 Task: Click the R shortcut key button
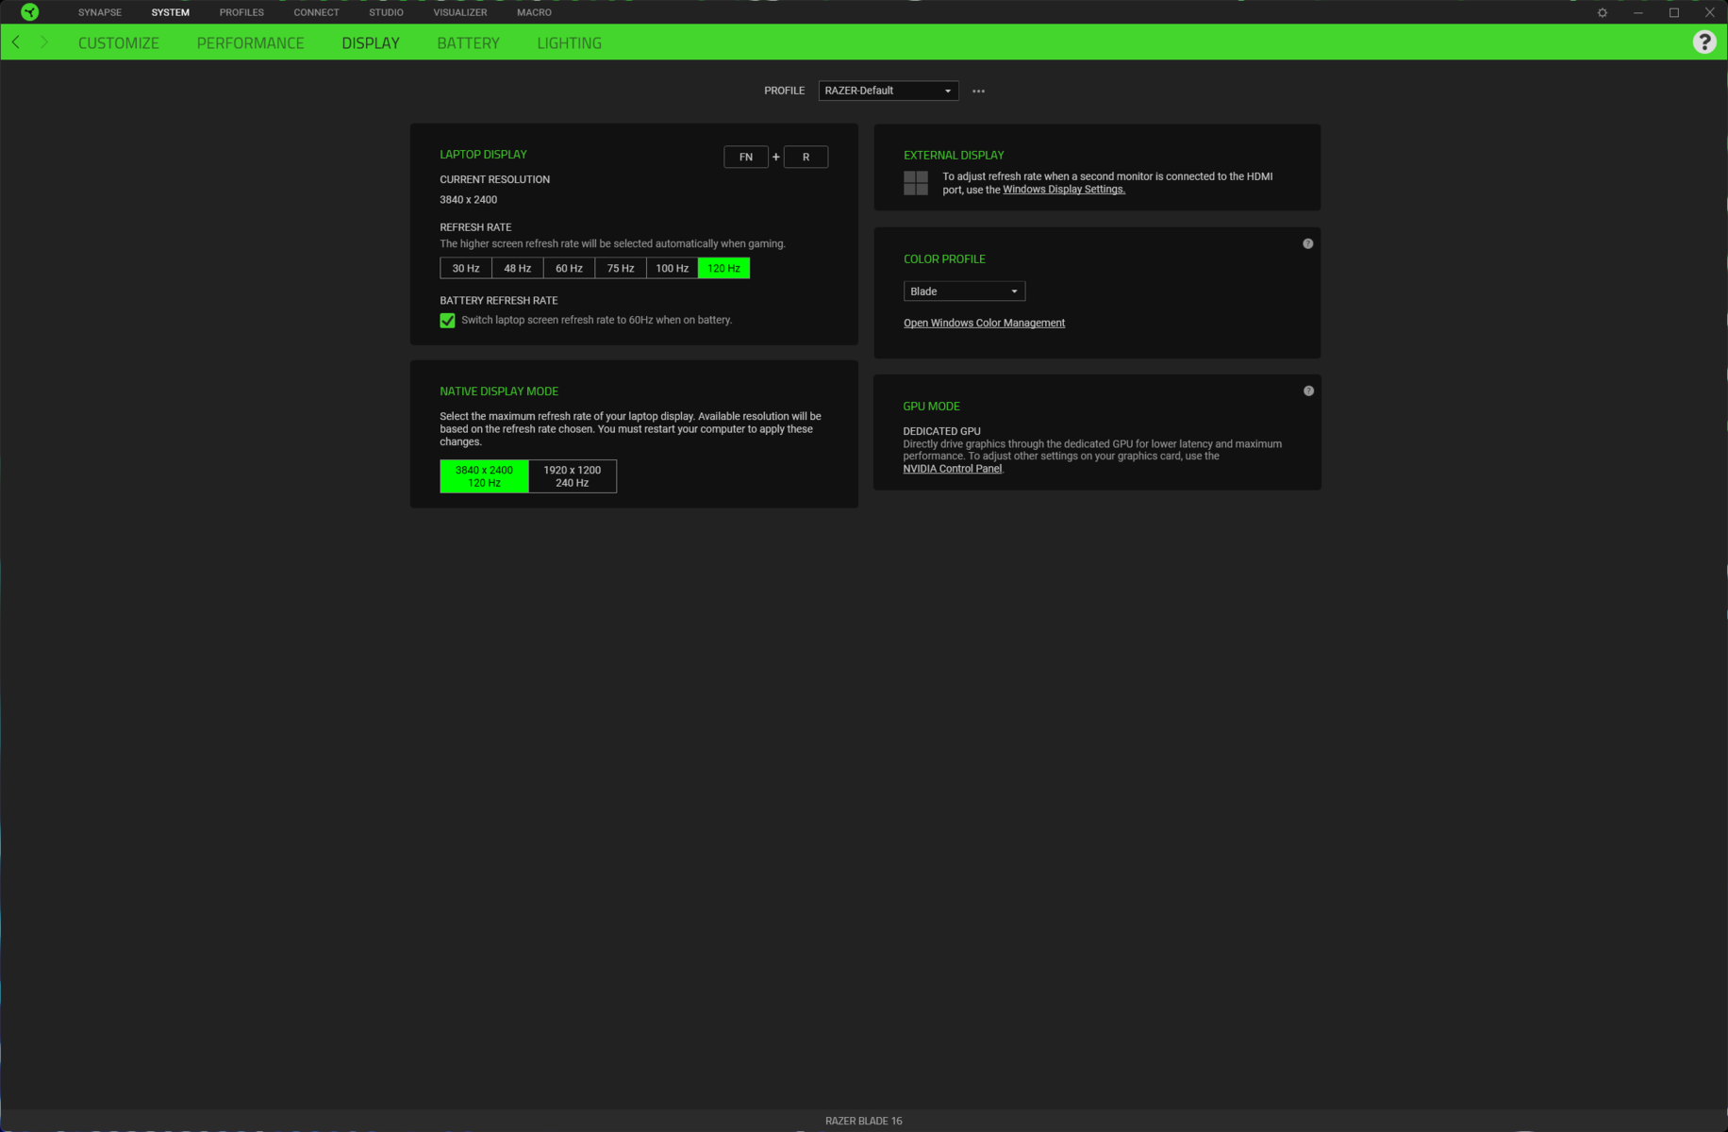(x=806, y=157)
